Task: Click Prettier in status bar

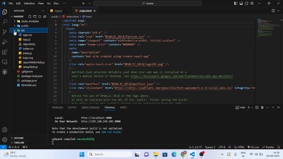Action: (268, 147)
